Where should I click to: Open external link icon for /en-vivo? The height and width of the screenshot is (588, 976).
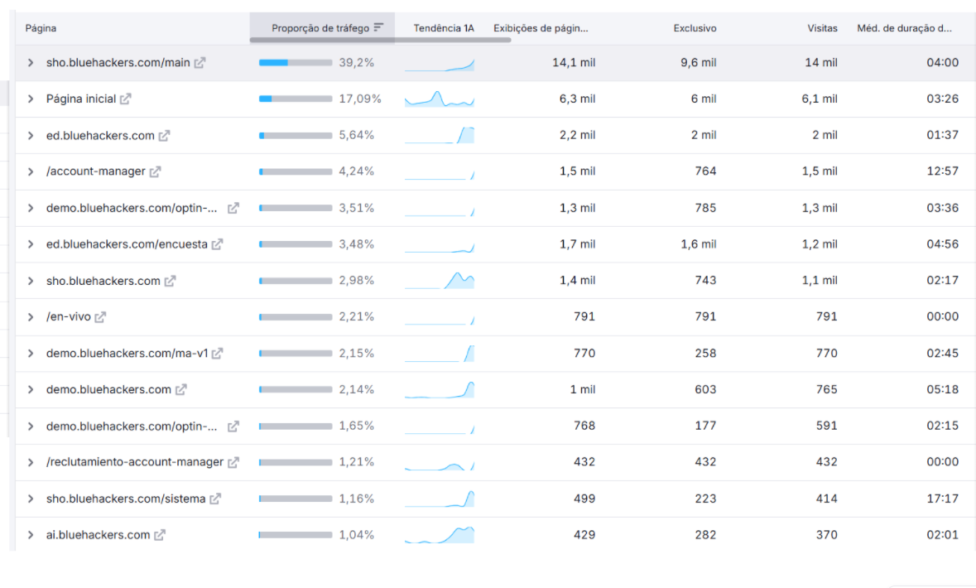click(100, 317)
